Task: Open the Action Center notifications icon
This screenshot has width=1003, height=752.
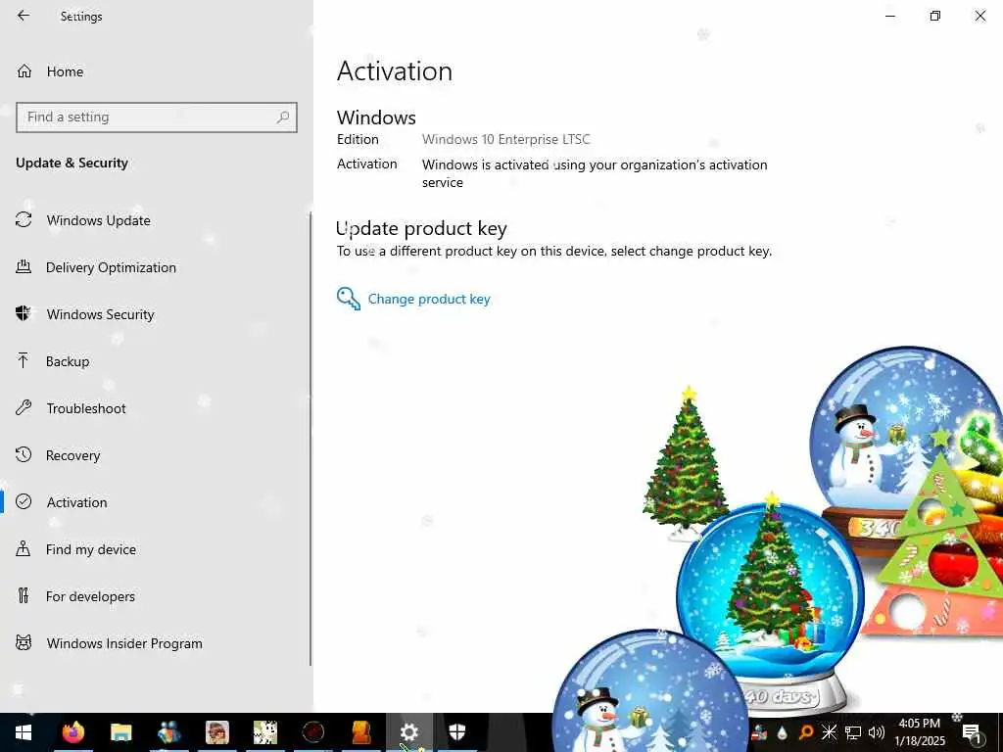Action: pyautogui.click(x=972, y=732)
